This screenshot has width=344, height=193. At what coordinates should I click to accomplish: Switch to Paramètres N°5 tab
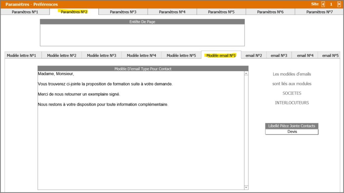(x=221, y=12)
